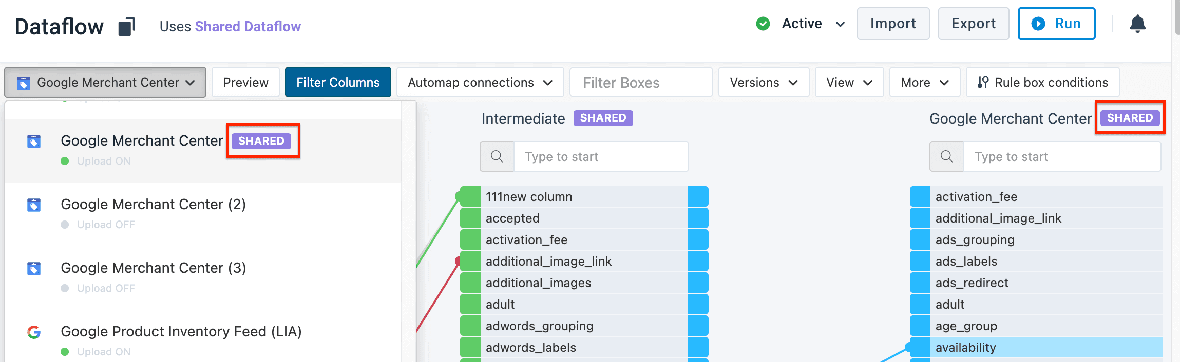Expand the Versions dropdown
Image resolution: width=1180 pixels, height=362 pixels.
tap(763, 83)
